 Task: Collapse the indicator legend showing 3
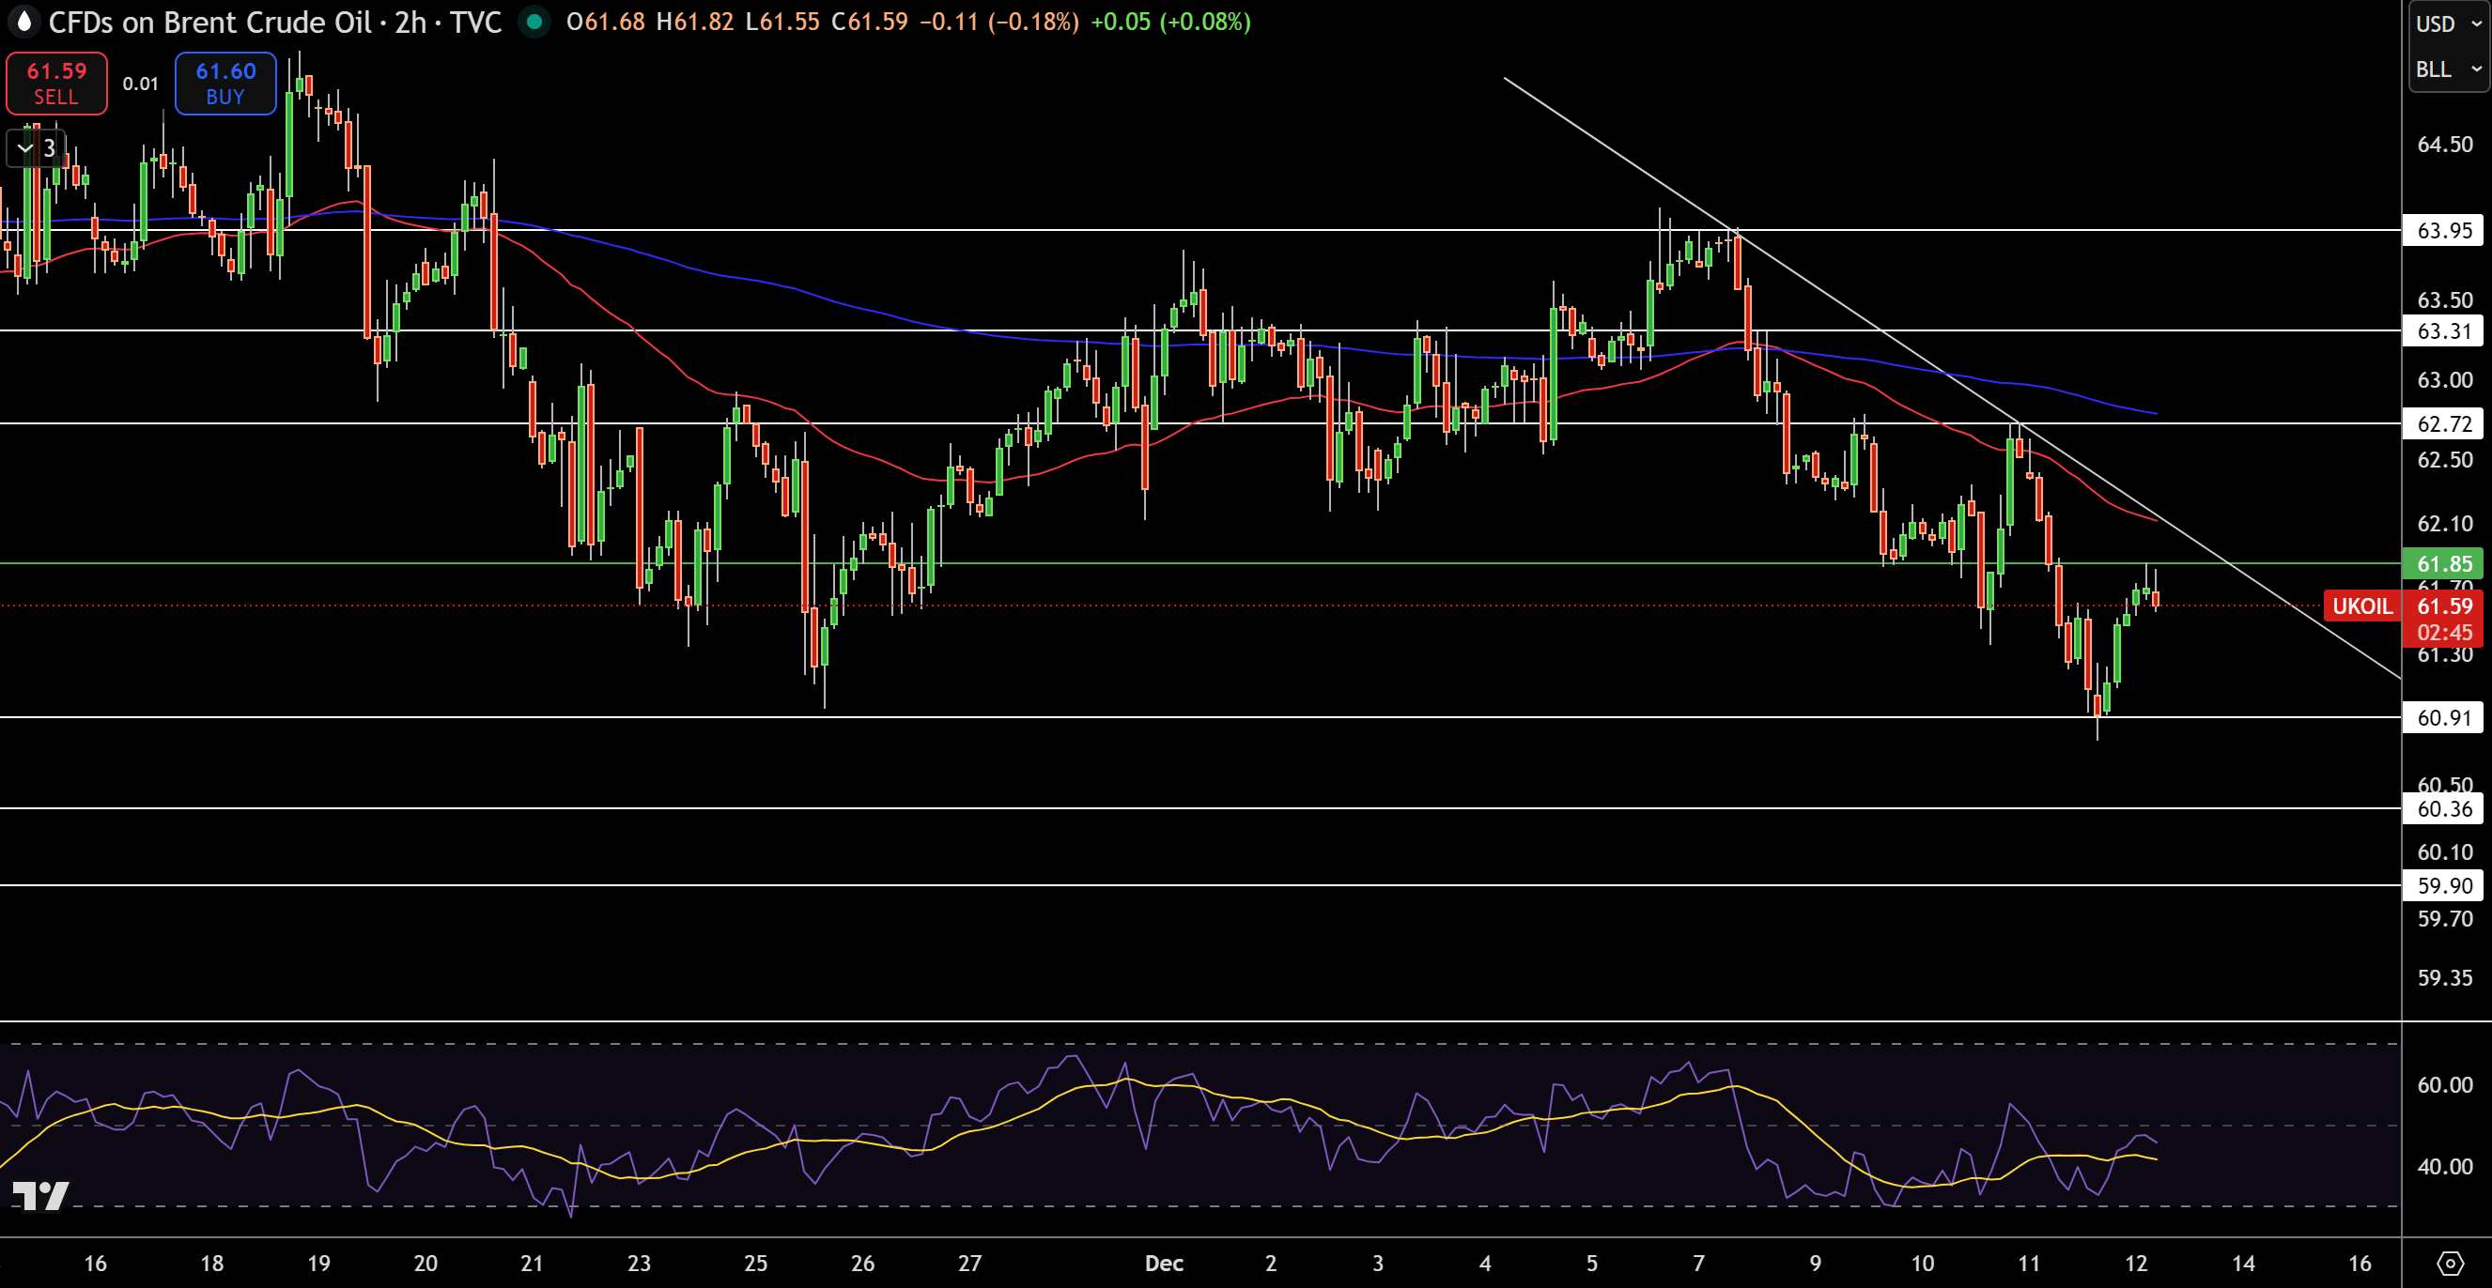pyautogui.click(x=37, y=149)
